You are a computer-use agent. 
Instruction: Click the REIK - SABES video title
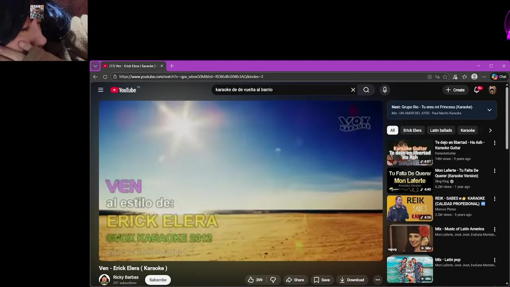click(460, 201)
